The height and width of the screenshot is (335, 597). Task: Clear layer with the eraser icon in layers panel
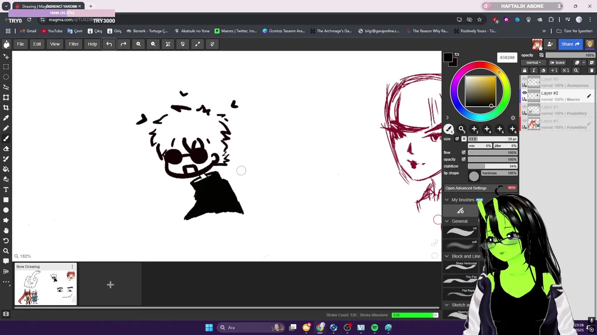tap(543, 70)
